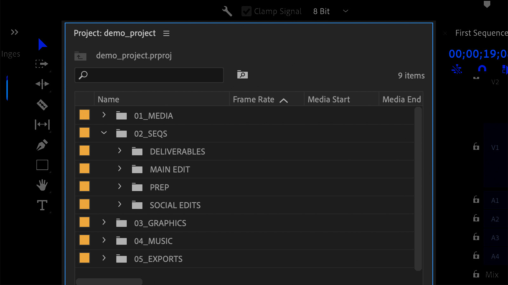
Task: Click the parent bin navigation folder icon
Action: coord(80,56)
